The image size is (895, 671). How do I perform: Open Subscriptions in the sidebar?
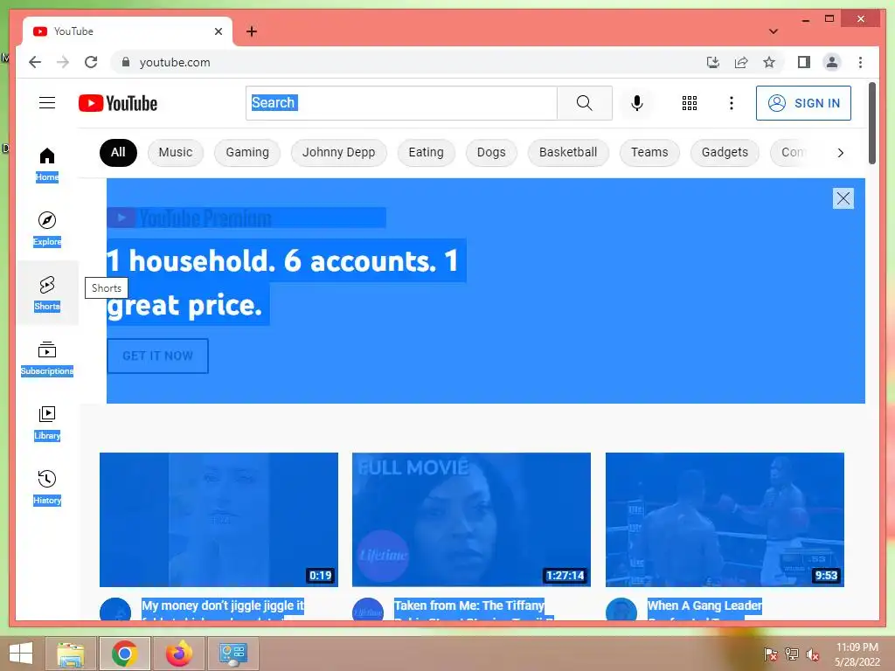(x=47, y=358)
